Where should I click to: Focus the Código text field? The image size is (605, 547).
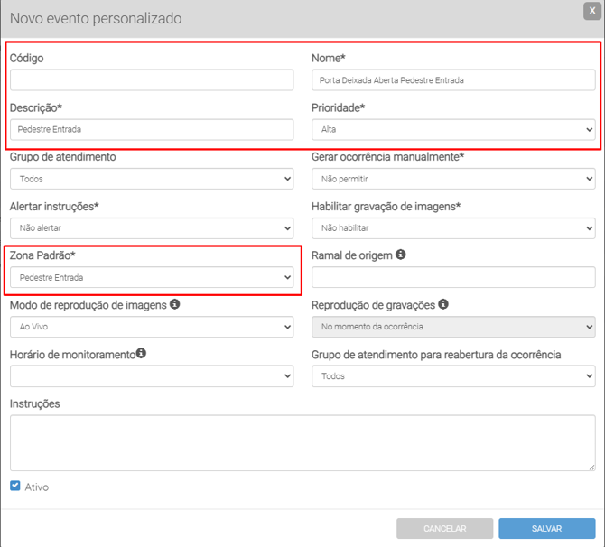tap(152, 80)
